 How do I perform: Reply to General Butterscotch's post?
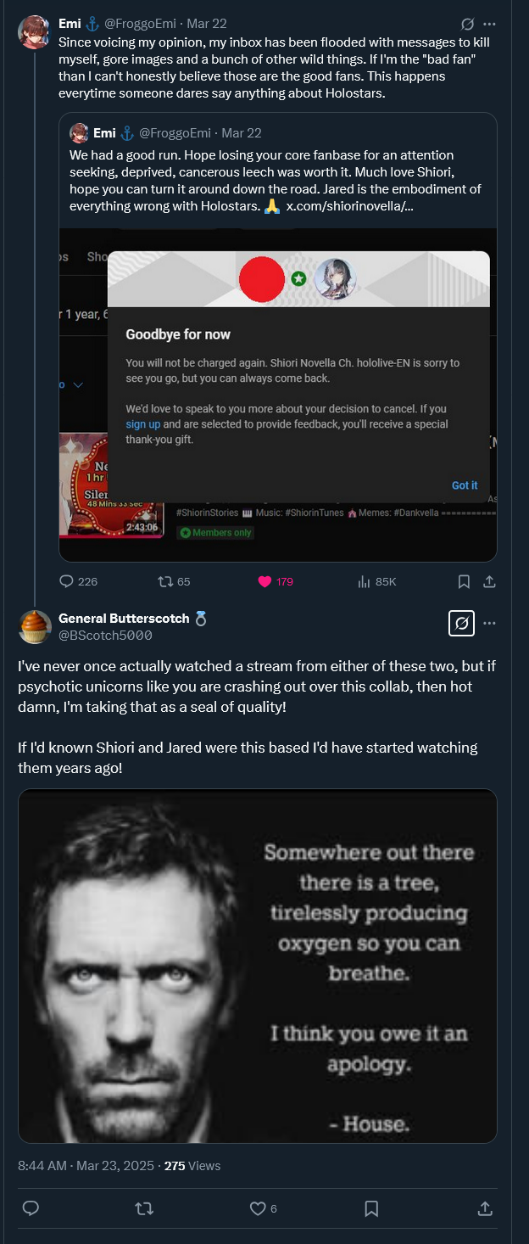point(31,1208)
